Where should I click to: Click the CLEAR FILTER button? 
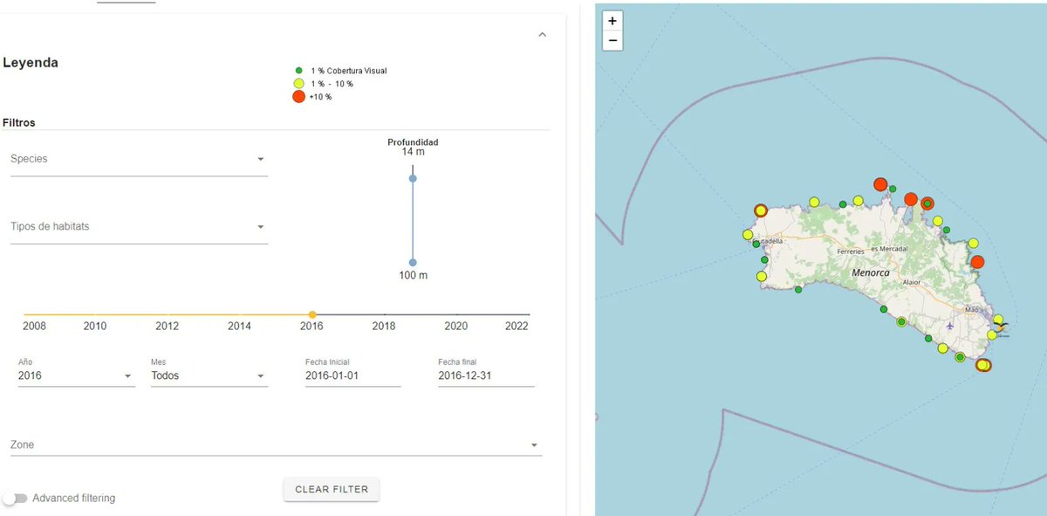point(332,490)
